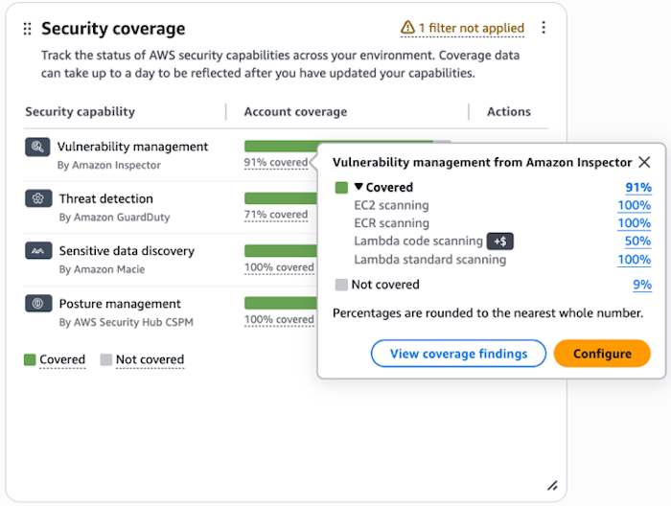The width and height of the screenshot is (671, 506).
Task: Click the green Covered legend swatch
Action: 30,360
